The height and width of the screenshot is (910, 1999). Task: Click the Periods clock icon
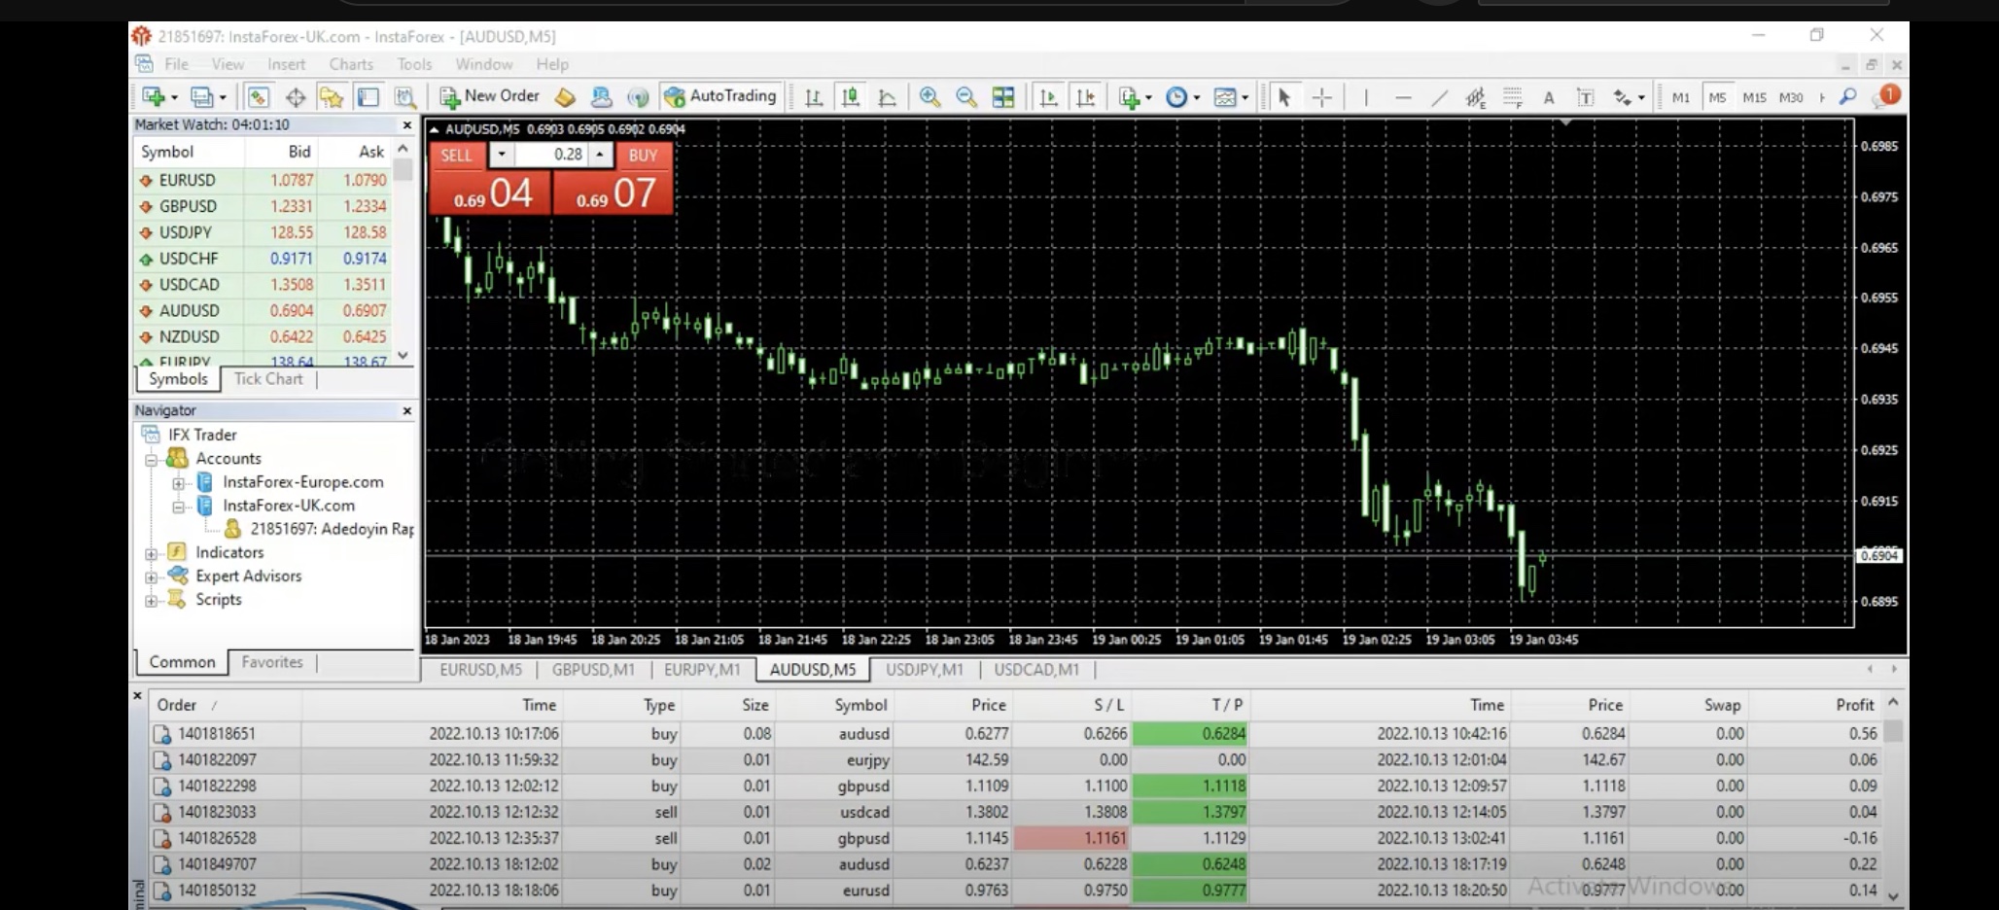point(1176,97)
